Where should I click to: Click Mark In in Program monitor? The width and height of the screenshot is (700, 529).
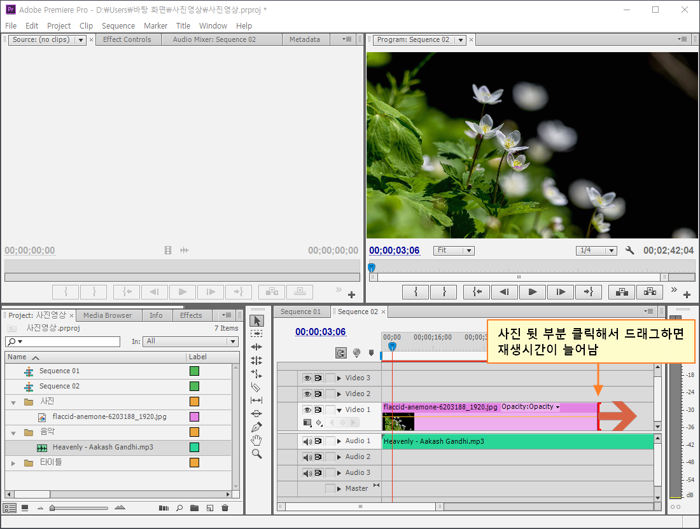pyautogui.click(x=416, y=292)
